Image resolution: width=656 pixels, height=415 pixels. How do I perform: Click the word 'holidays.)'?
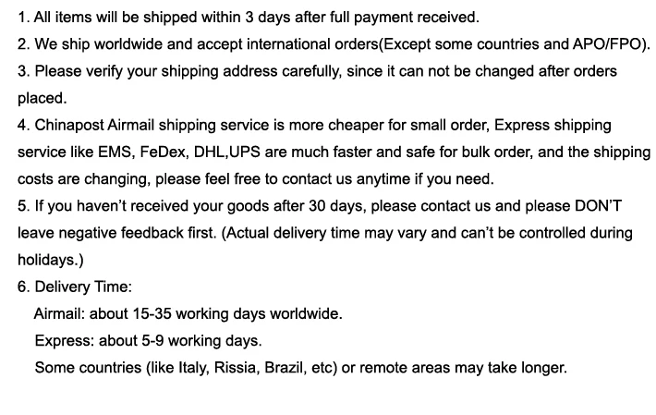[x=51, y=261]
